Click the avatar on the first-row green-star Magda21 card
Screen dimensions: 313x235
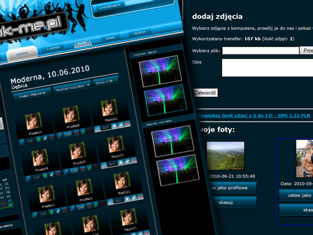coord(33,121)
